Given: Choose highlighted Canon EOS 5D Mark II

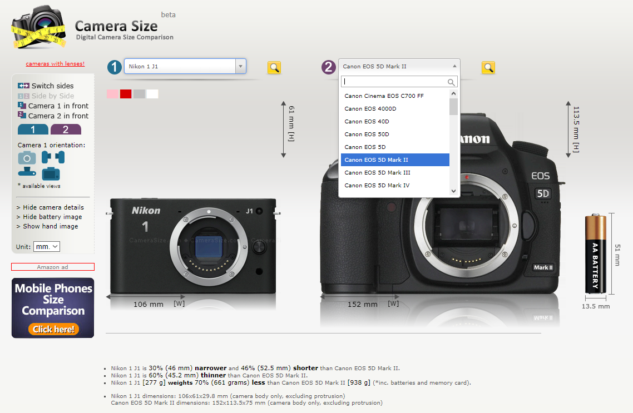Looking at the screenshot, I should 395,160.
